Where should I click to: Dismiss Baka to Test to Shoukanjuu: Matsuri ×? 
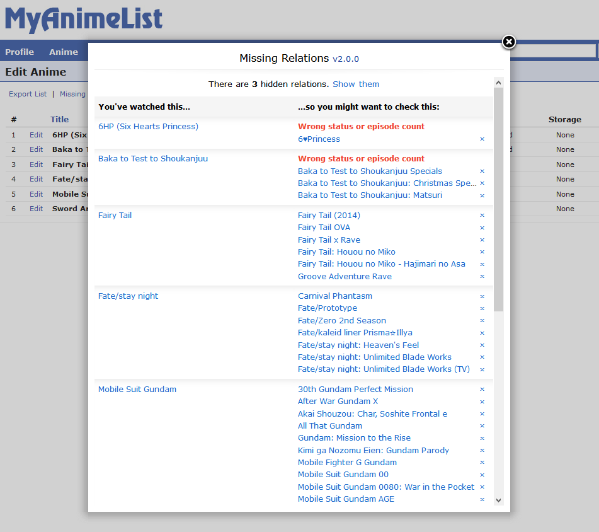(482, 195)
